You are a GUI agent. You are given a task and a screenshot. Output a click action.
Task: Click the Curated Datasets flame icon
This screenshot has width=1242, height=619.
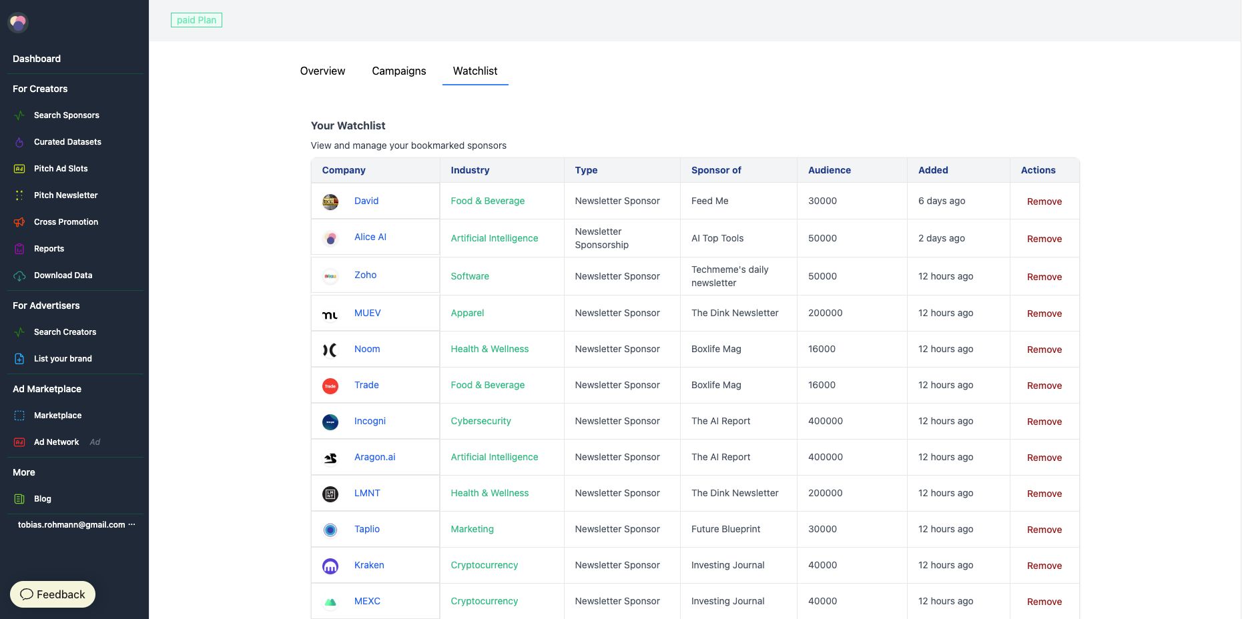click(19, 142)
